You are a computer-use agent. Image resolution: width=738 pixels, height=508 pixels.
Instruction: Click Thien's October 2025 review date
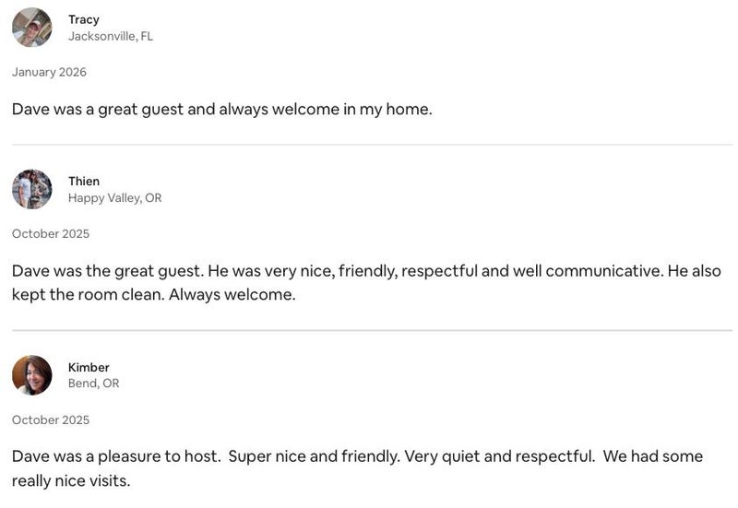(51, 234)
